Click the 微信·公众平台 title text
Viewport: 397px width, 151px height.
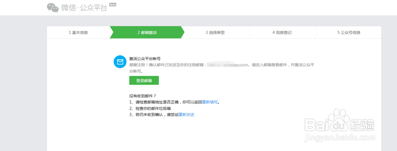[84, 8]
